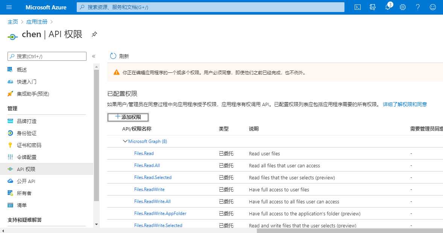The width and height of the screenshot is (443, 233).
Task: Open Files.ReadWrite.All permission link
Action: [152, 201]
